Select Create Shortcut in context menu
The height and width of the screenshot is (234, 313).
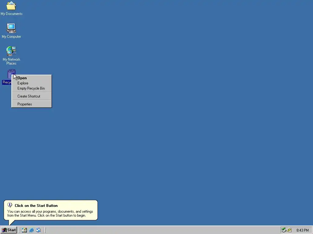pyautogui.click(x=31, y=96)
